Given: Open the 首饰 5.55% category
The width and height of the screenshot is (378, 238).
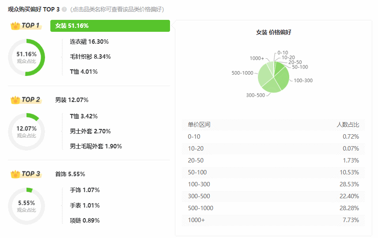Looking at the screenshot, I should (70, 174).
